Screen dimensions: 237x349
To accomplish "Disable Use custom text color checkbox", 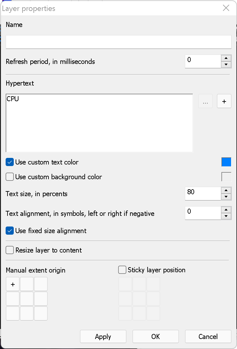I will click(x=10, y=162).
